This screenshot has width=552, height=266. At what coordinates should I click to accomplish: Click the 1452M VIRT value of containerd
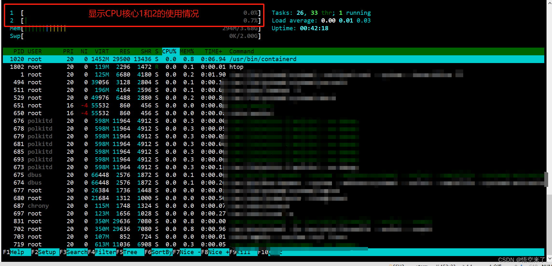coord(100,59)
